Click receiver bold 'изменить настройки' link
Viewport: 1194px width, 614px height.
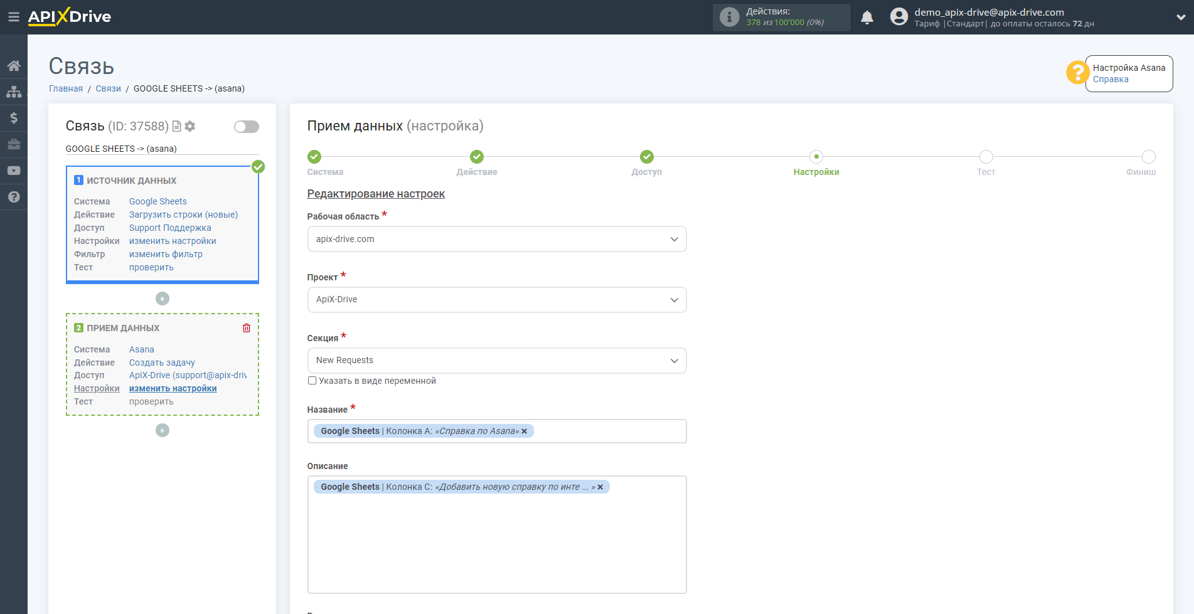coord(173,388)
